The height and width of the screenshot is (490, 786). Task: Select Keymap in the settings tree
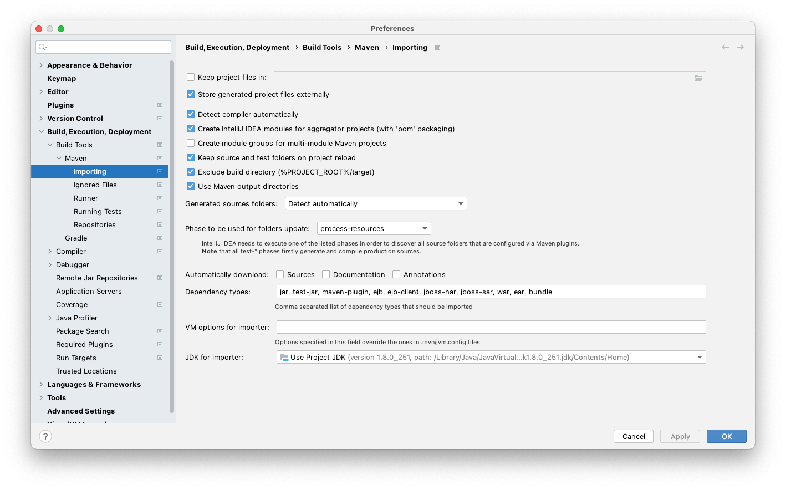(x=62, y=78)
